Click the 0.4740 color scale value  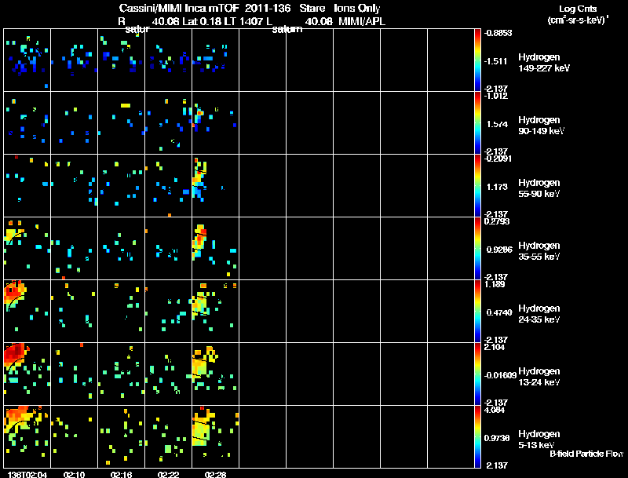(x=499, y=312)
